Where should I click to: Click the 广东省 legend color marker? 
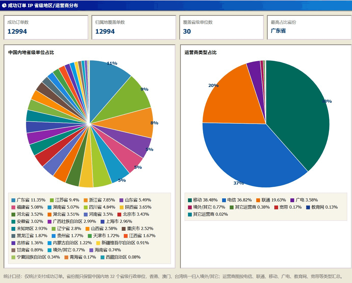(13, 200)
